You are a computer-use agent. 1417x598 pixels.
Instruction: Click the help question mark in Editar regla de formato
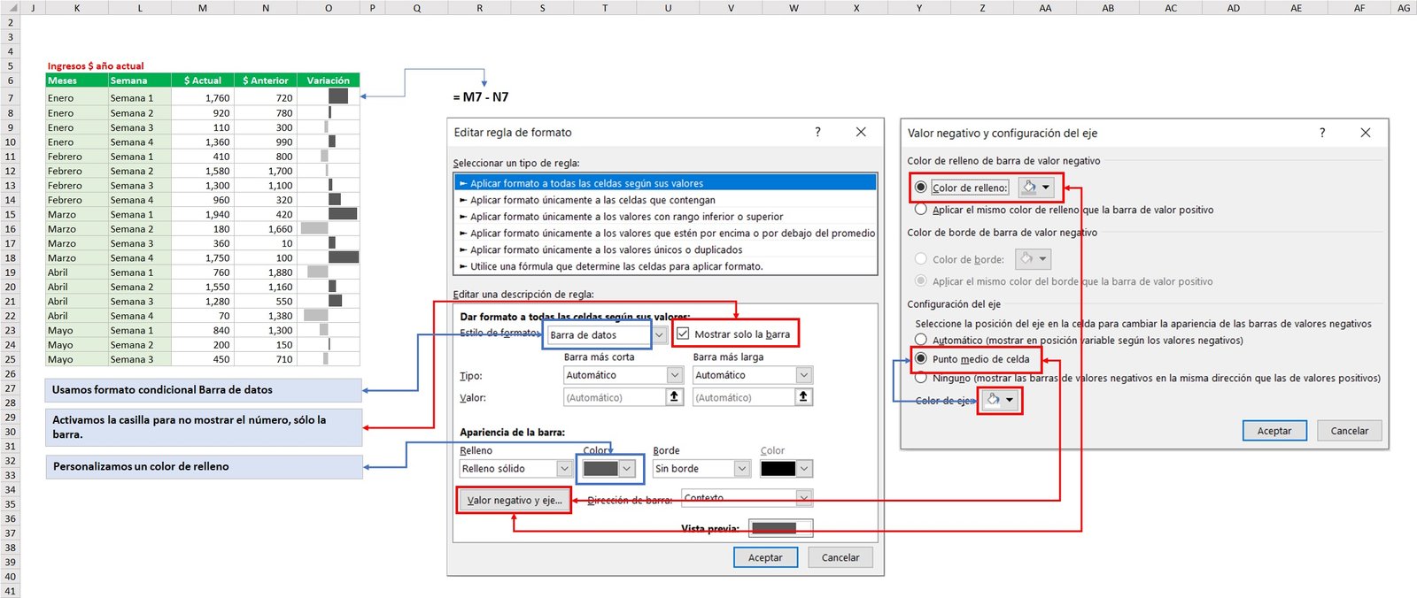pyautogui.click(x=817, y=132)
